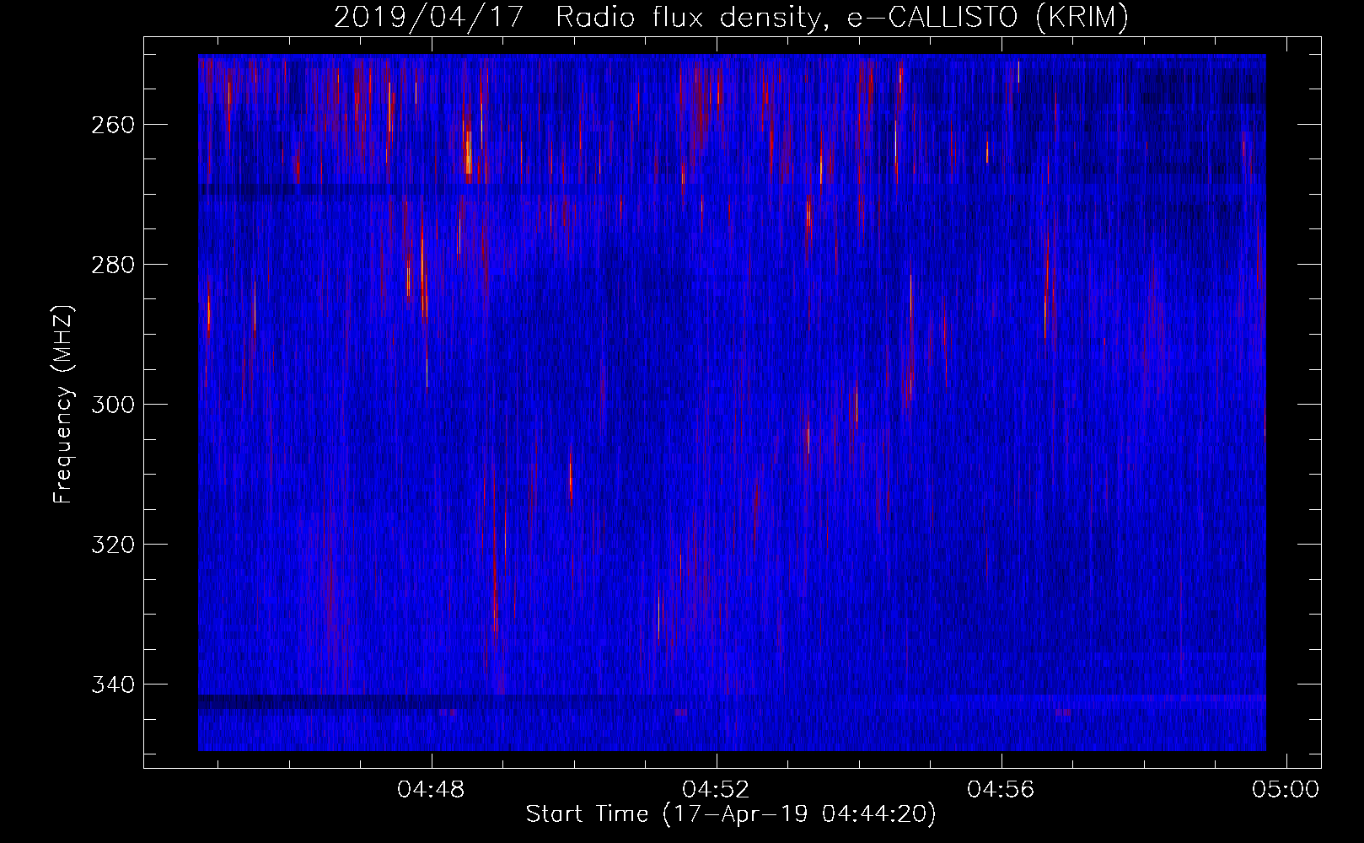Click the plot title '2019/04/17 Radio flux density, e-CALLISTO (KRIM)'
The width and height of the screenshot is (1364, 843).
tap(731, 17)
